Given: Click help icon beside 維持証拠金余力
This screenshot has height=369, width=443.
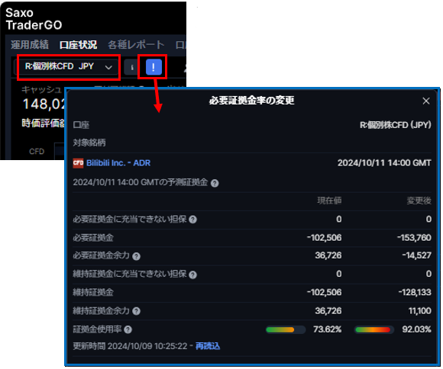Looking at the screenshot, I should tap(136, 311).
